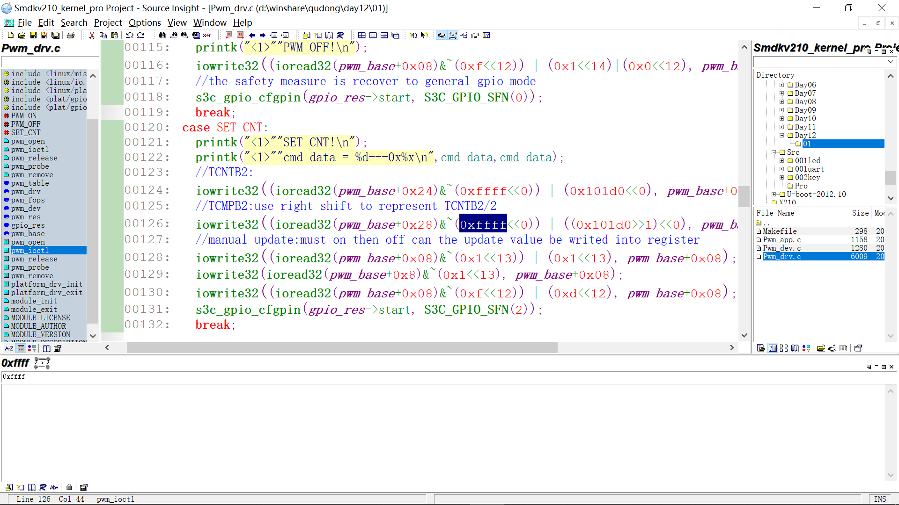Click the Size column header
This screenshot has height=505, width=899.
[860, 213]
